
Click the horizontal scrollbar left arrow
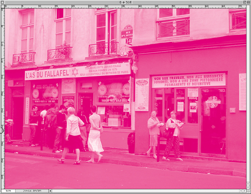point(241,191)
